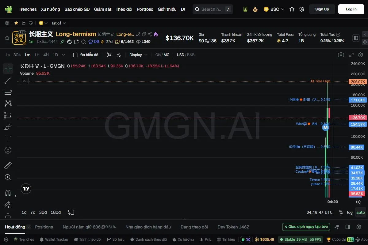Expand more timeframe options after 1D
Viewport: 368px width, 245px height.
(x=63, y=55)
